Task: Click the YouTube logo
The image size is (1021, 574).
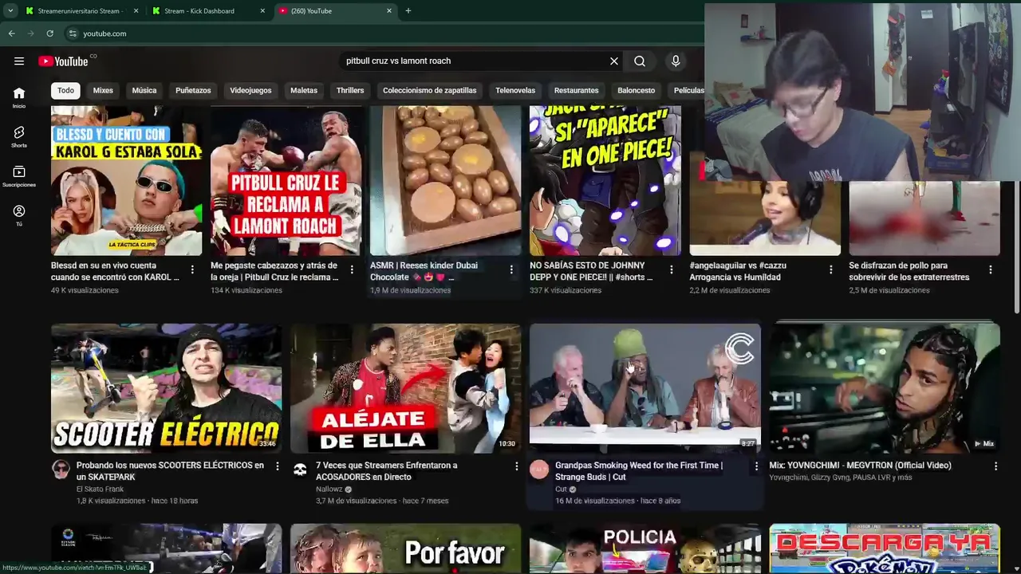Action: click(x=63, y=61)
